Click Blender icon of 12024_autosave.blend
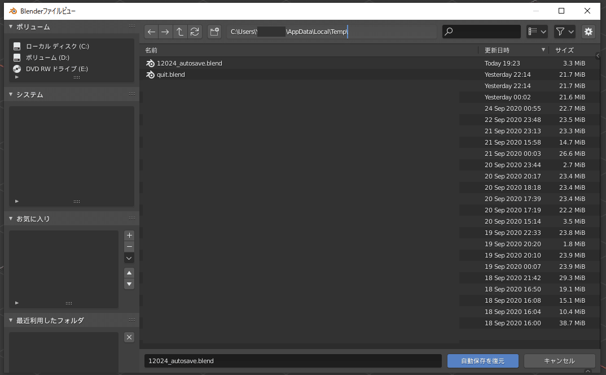 [x=150, y=63]
